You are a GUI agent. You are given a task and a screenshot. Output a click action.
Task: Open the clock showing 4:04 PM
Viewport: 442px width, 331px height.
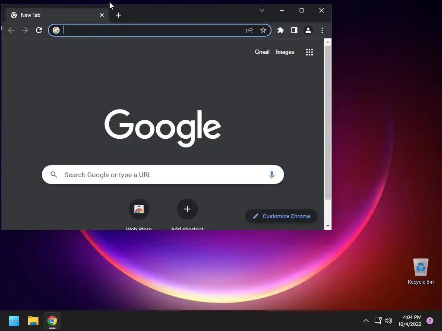point(410,321)
